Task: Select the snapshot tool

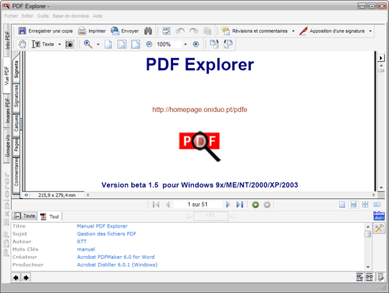Action: coord(69,45)
